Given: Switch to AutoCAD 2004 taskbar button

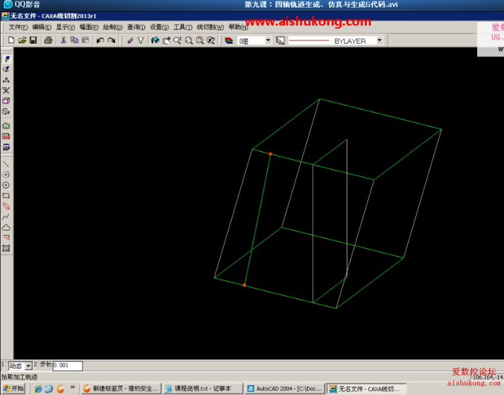Looking at the screenshot, I should pyautogui.click(x=284, y=388).
